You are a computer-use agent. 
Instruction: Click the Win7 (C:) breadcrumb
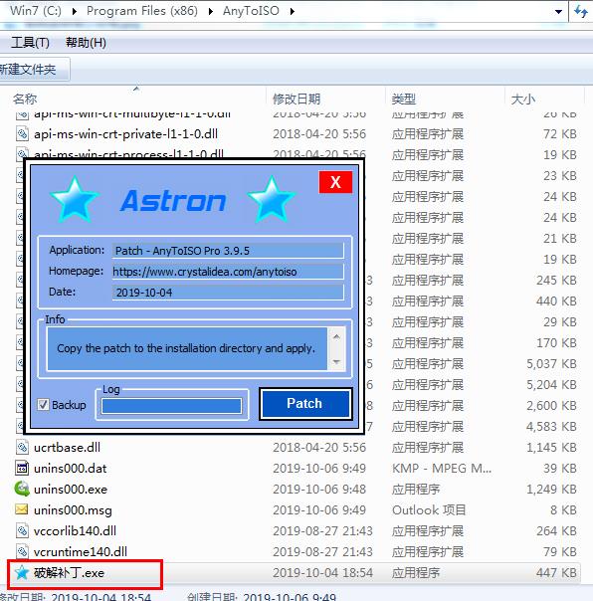(x=36, y=11)
